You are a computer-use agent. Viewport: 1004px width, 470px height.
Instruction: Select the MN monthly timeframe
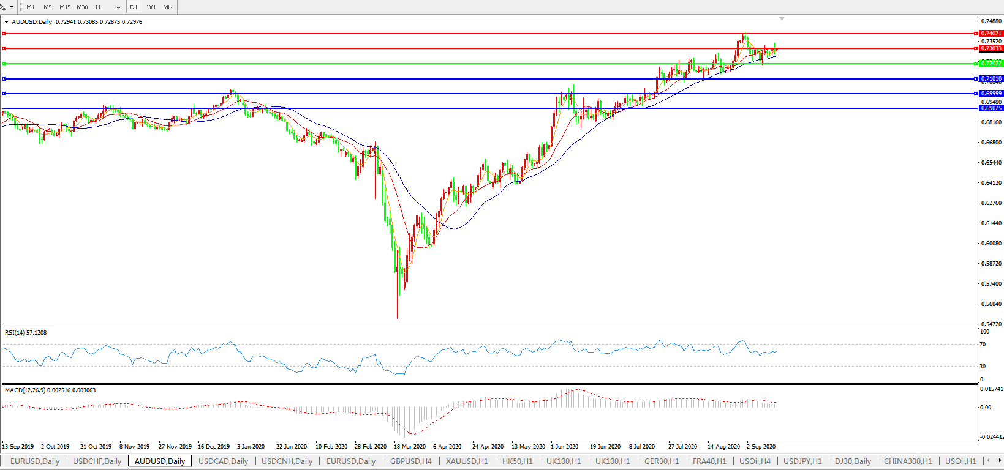(x=168, y=7)
